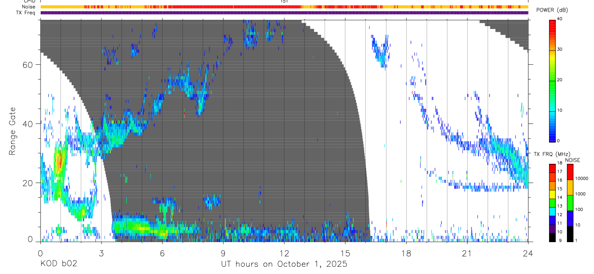The height and width of the screenshot is (274, 594).
Task: Click UT hour tick 0 on x-axis
Action: point(40,253)
